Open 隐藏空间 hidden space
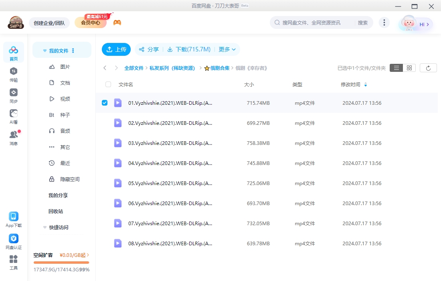This screenshot has width=441, height=281. 65,179
